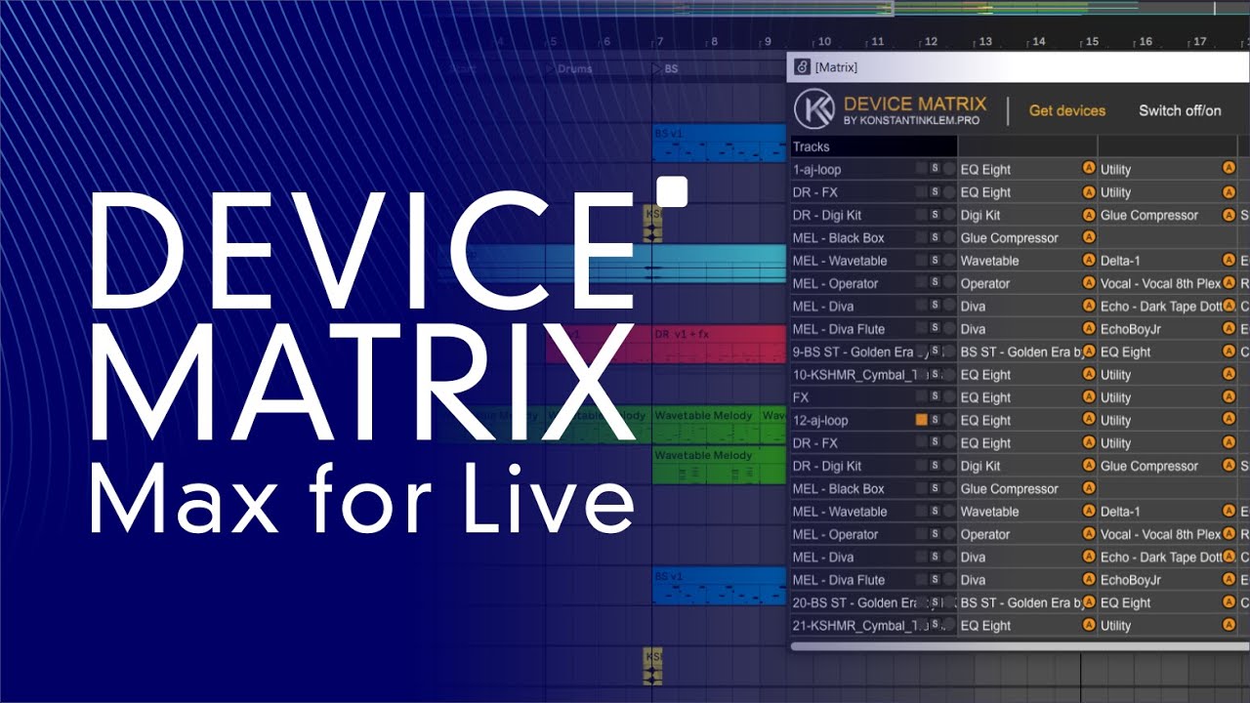Click the round button on the 12-aj-loop row
Image resolution: width=1250 pixels, height=703 pixels.
tap(948, 420)
